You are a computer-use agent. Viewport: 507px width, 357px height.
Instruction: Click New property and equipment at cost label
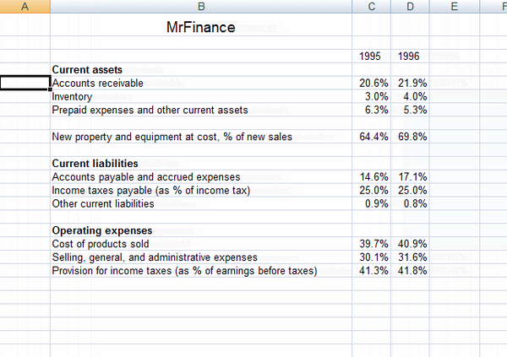[x=172, y=137]
